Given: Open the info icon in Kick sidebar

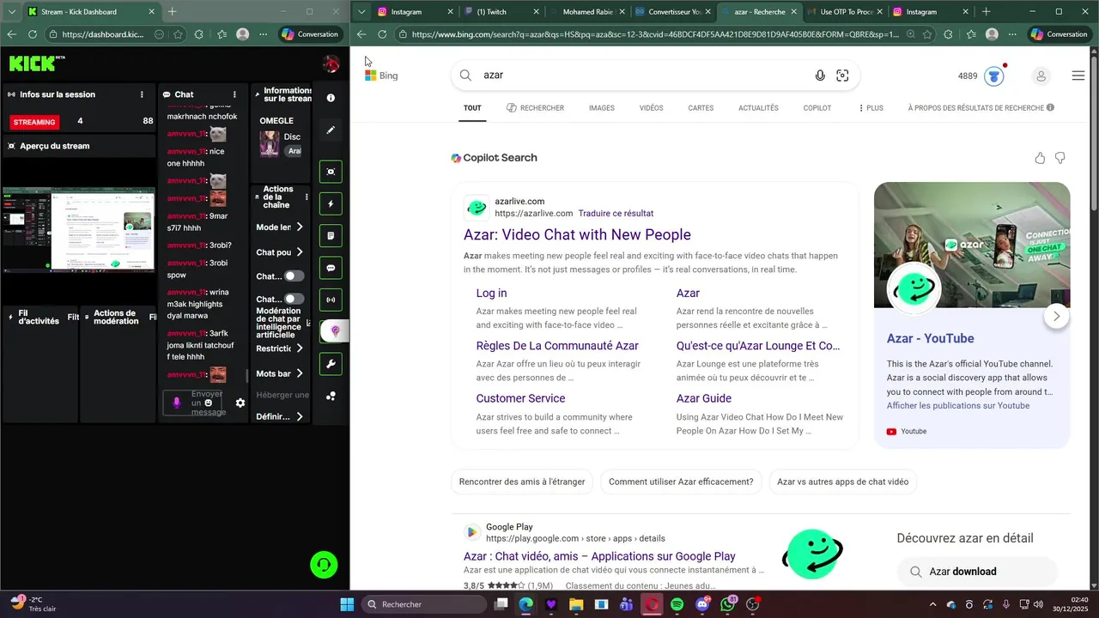Looking at the screenshot, I should 331,98.
